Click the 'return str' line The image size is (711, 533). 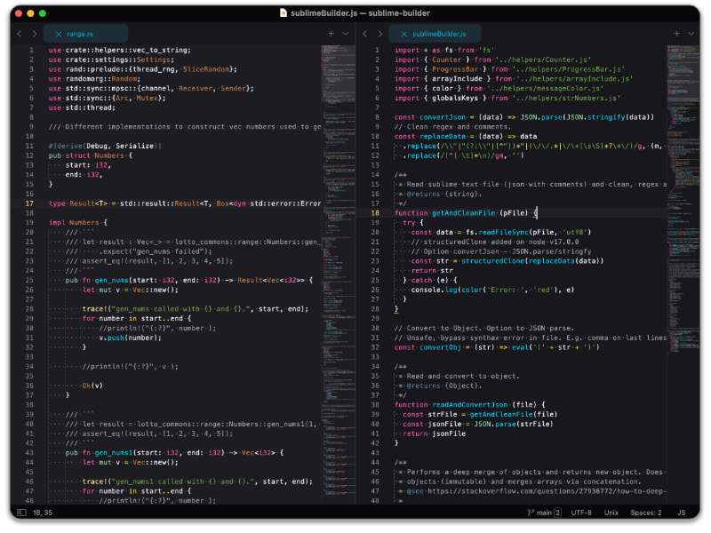[432, 271]
